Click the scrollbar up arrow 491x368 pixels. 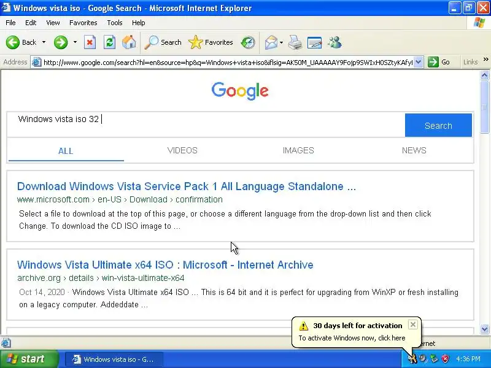click(x=484, y=75)
